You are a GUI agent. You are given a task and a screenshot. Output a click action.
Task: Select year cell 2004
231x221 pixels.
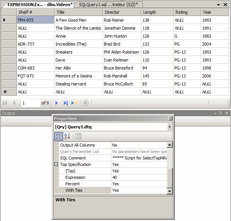tap(215, 44)
